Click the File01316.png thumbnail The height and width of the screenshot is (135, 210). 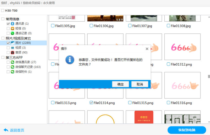point(182,85)
